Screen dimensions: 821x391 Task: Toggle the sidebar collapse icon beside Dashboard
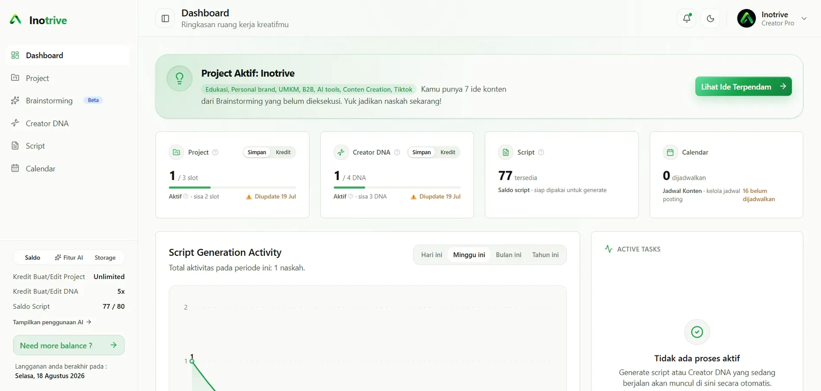click(x=165, y=19)
